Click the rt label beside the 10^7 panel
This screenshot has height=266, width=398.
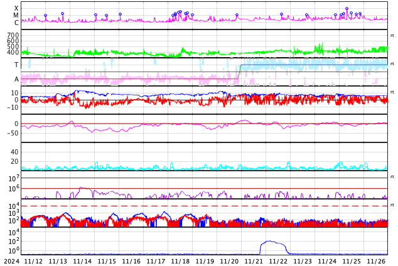click(392, 176)
